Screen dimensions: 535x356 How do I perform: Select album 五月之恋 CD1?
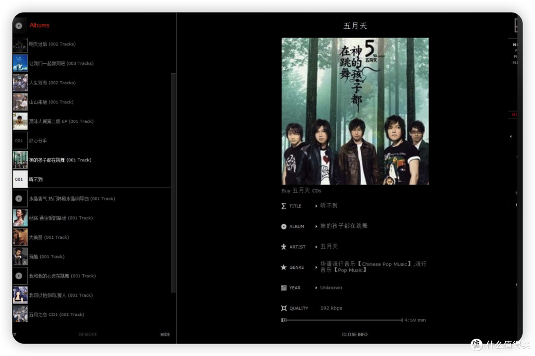point(56,314)
